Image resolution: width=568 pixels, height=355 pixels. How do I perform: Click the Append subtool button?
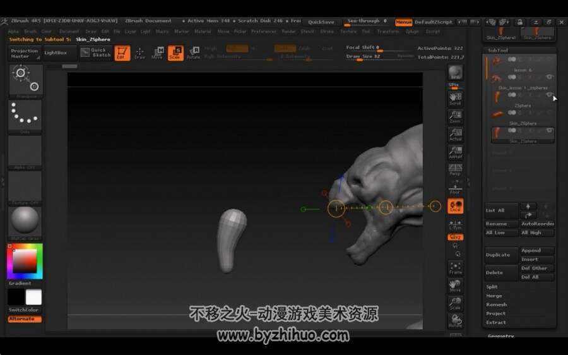tap(538, 251)
